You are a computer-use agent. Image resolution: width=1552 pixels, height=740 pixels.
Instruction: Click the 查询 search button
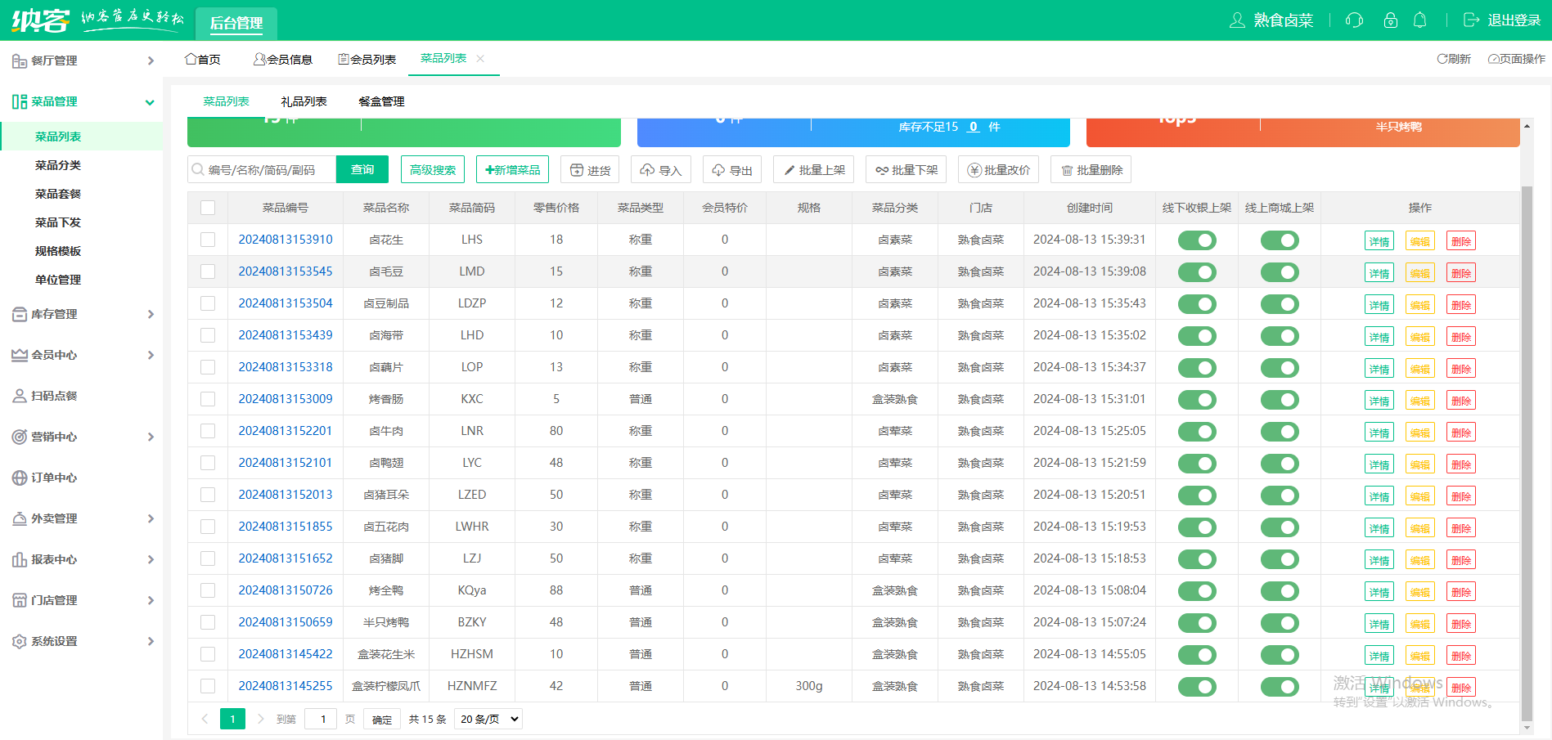(x=362, y=169)
